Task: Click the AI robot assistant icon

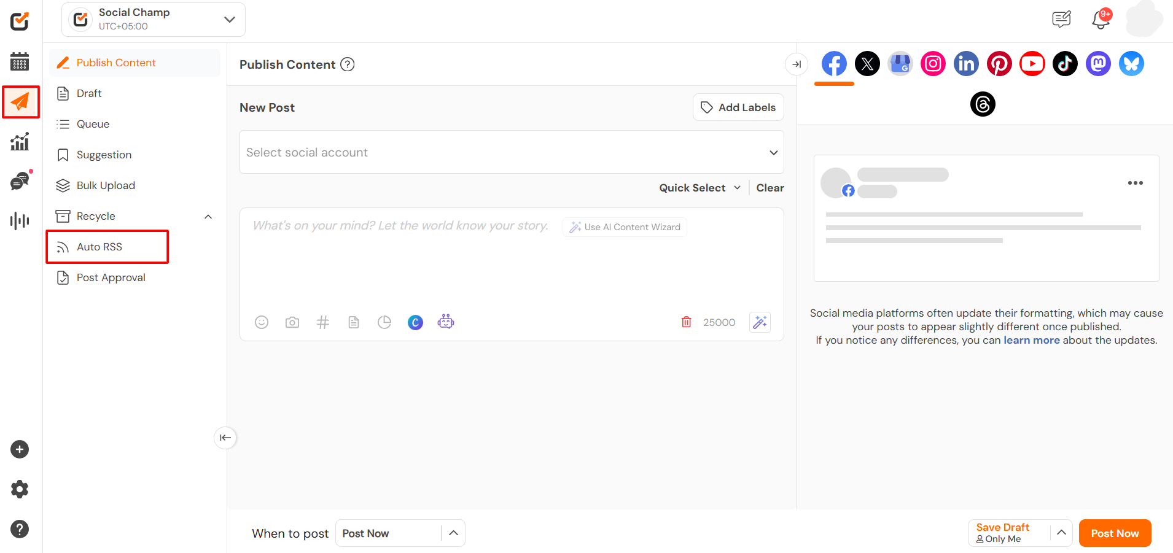Action: pyautogui.click(x=446, y=322)
